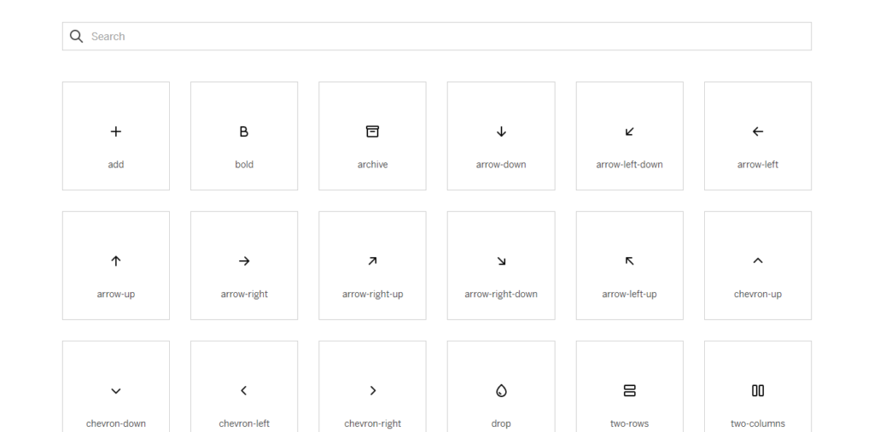
Task: Pick the chevron-left icon
Action: pos(244,391)
